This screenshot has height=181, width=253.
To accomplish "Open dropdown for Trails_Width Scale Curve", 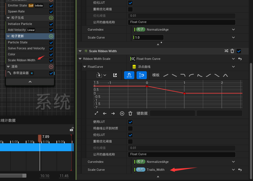I will pos(233,170).
